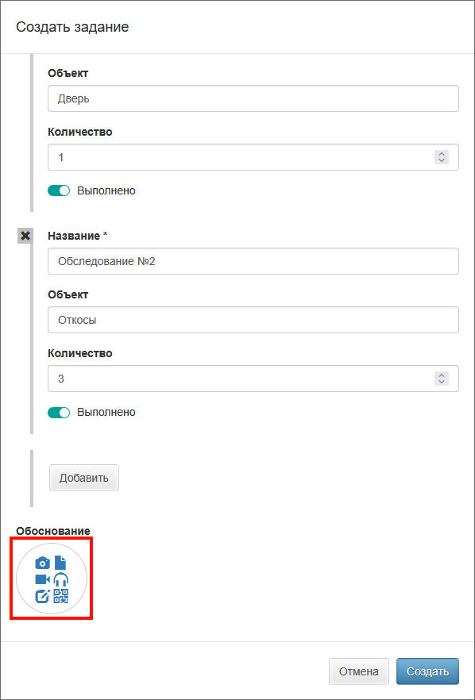This screenshot has width=475, height=700.
Task: Increase Количество value in first stepper
Action: click(441, 154)
